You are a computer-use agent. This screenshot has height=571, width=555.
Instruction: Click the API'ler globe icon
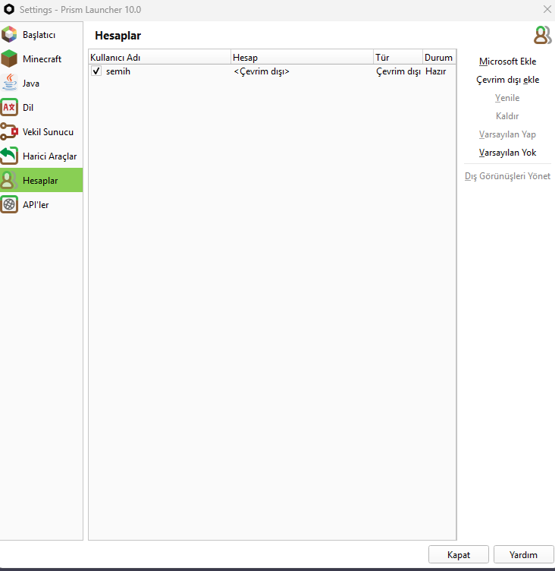[9, 204]
